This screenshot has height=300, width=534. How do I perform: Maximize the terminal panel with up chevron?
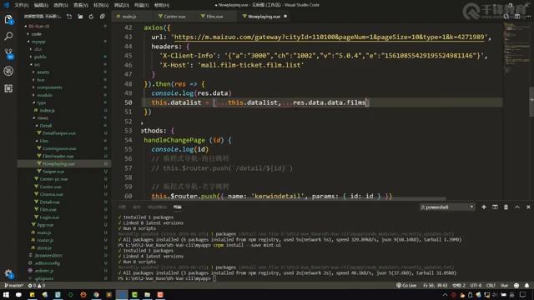(x=517, y=207)
